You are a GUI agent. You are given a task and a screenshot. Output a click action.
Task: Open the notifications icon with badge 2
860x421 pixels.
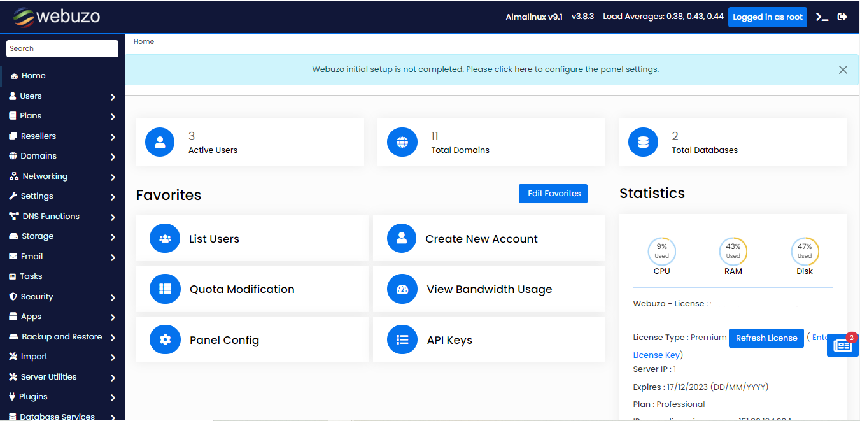(x=842, y=345)
